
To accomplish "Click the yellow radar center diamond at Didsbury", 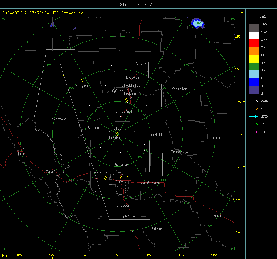I will click(x=117, y=134).
